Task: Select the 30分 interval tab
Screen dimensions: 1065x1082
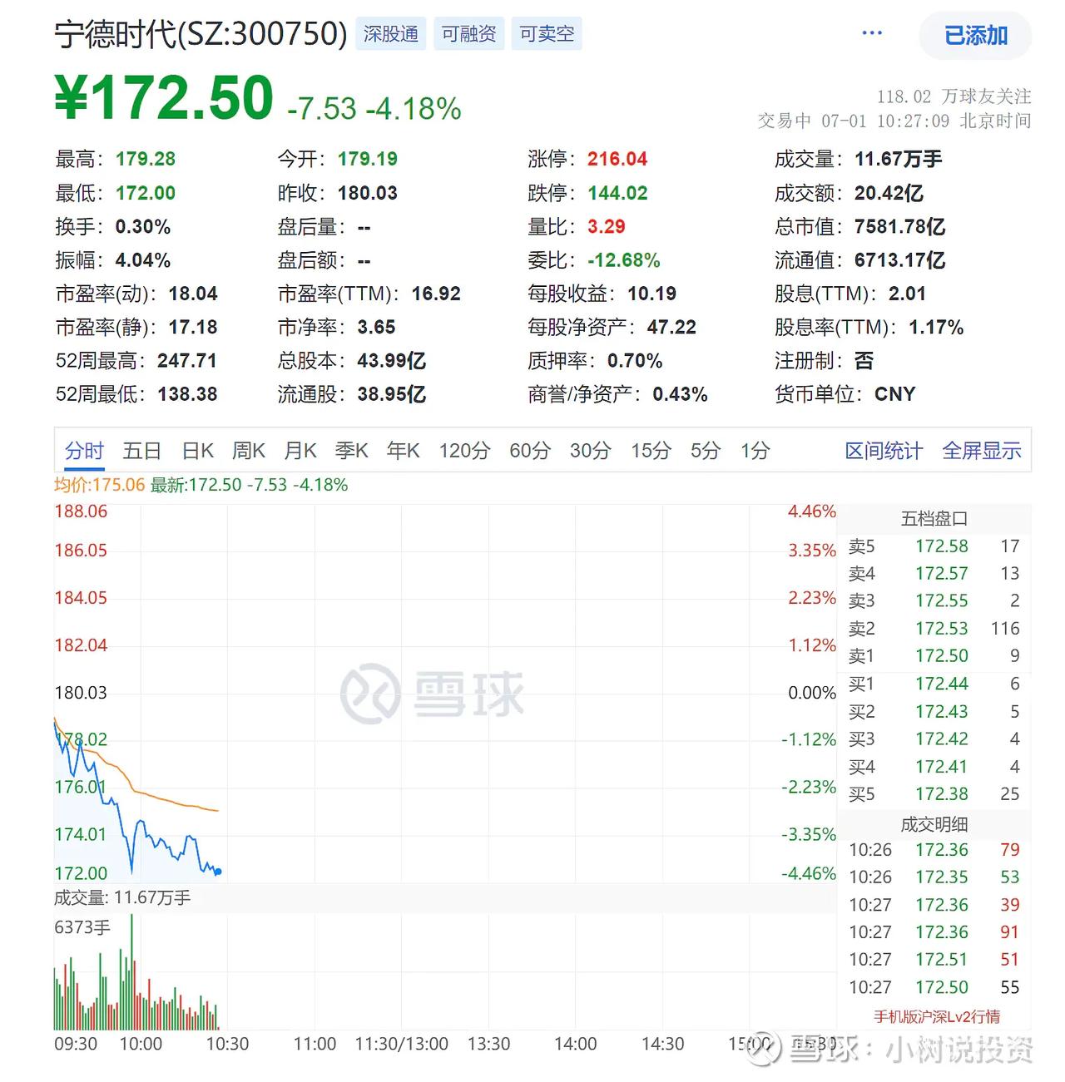Action: point(591,451)
